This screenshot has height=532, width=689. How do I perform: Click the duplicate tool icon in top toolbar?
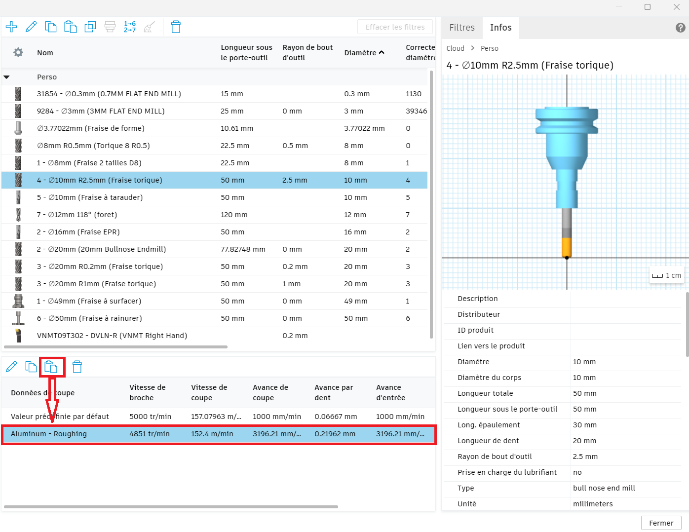pyautogui.click(x=90, y=27)
